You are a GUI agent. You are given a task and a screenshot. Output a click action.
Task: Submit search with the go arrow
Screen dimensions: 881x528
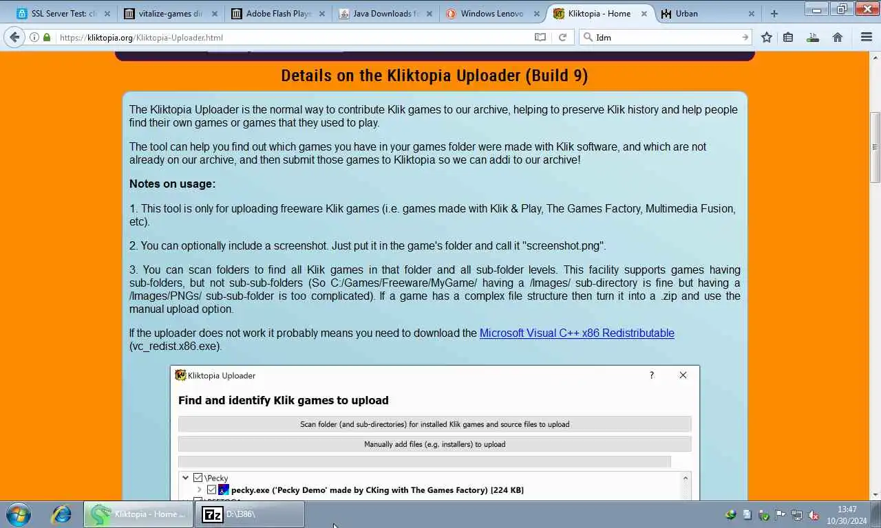click(745, 38)
